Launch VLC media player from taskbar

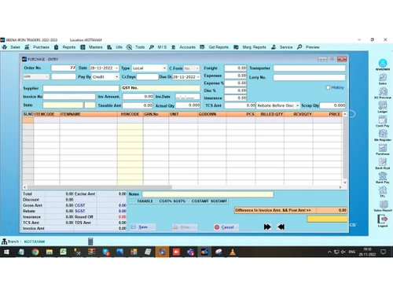[233, 252]
